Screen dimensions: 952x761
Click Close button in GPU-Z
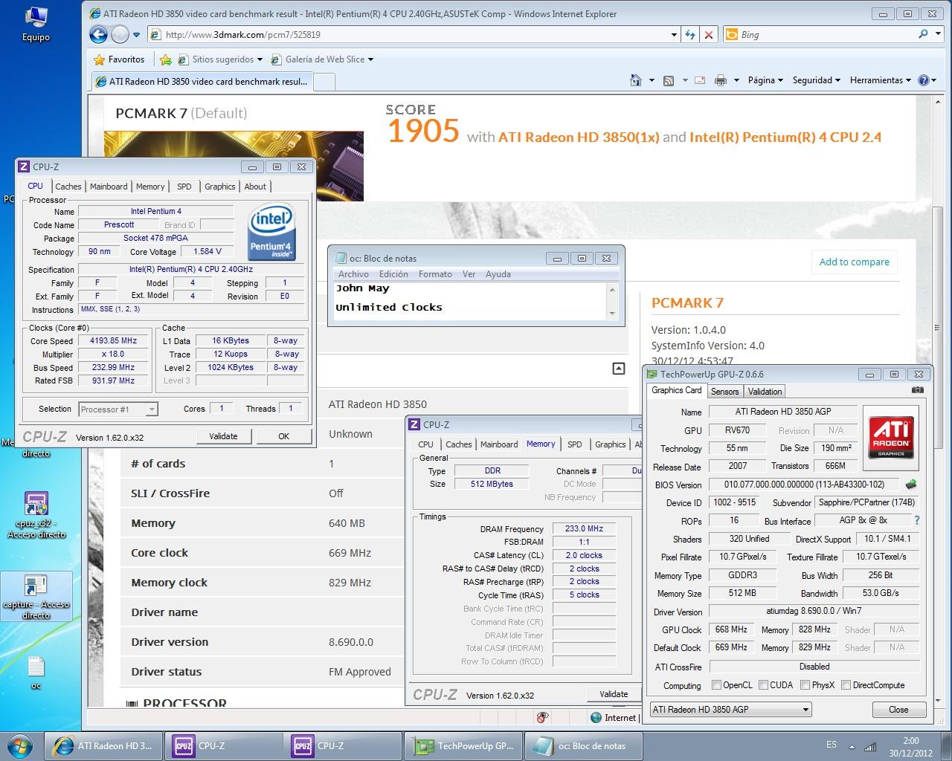tap(898, 710)
